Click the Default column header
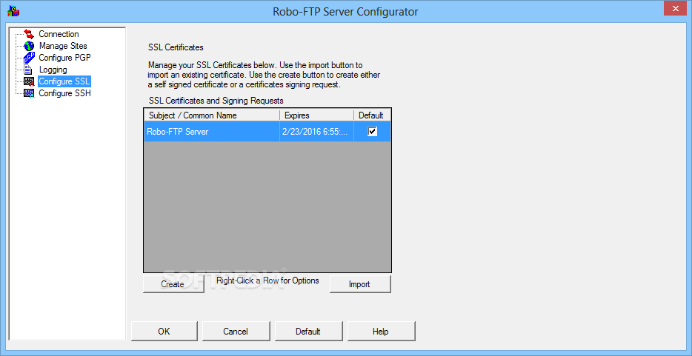692x356 pixels. point(372,115)
